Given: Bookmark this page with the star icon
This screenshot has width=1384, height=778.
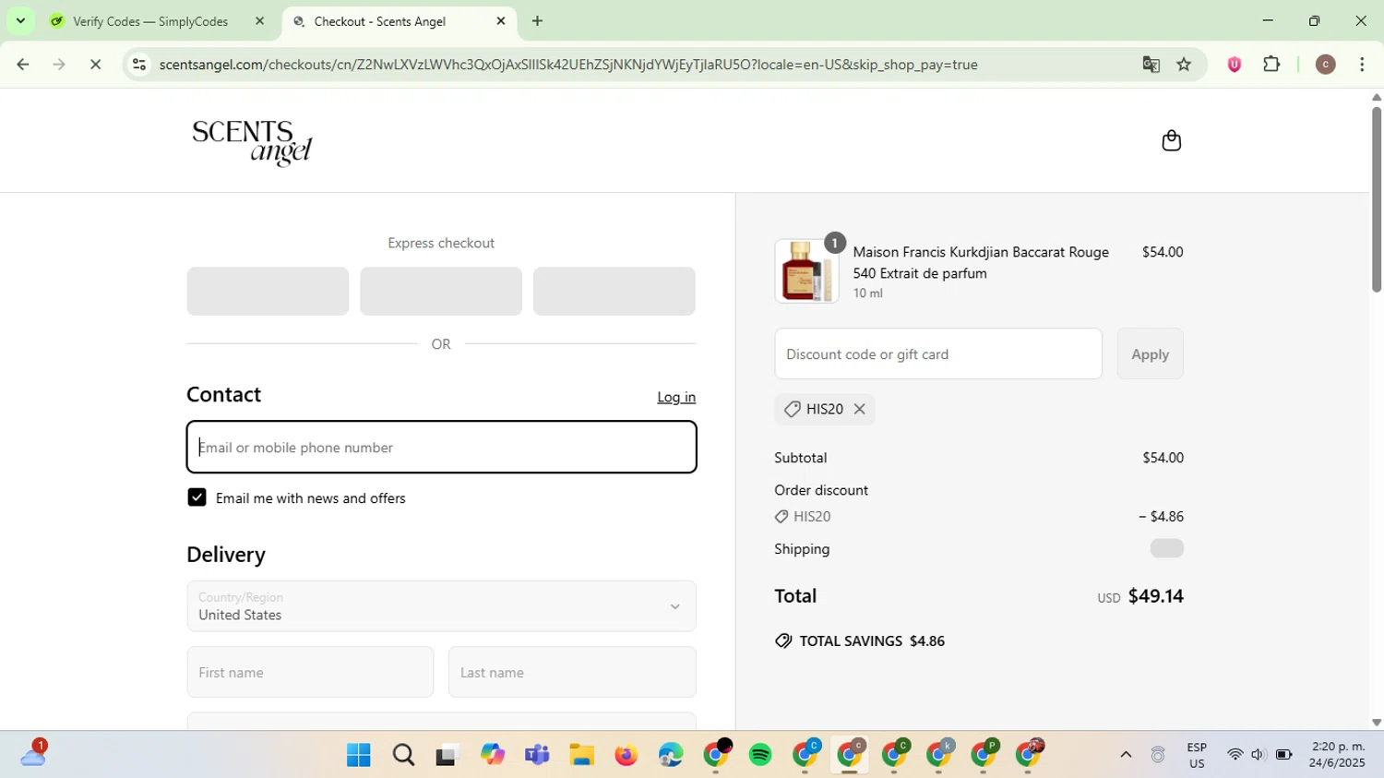Looking at the screenshot, I should [1184, 65].
